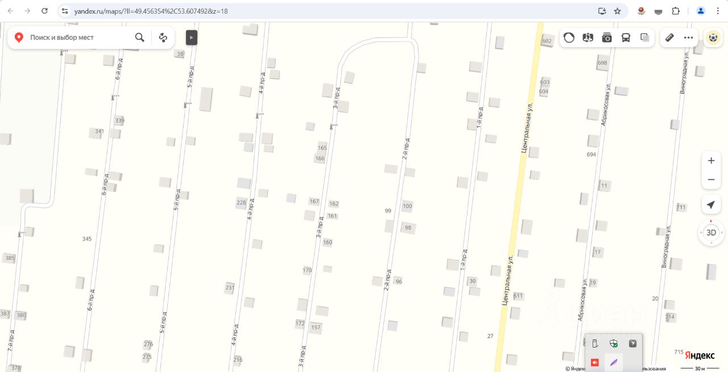The image size is (728, 372).
Task: Zoom out with the minus button
Action: (711, 180)
